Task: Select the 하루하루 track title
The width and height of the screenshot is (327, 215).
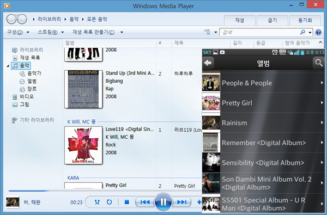Action: (184, 73)
